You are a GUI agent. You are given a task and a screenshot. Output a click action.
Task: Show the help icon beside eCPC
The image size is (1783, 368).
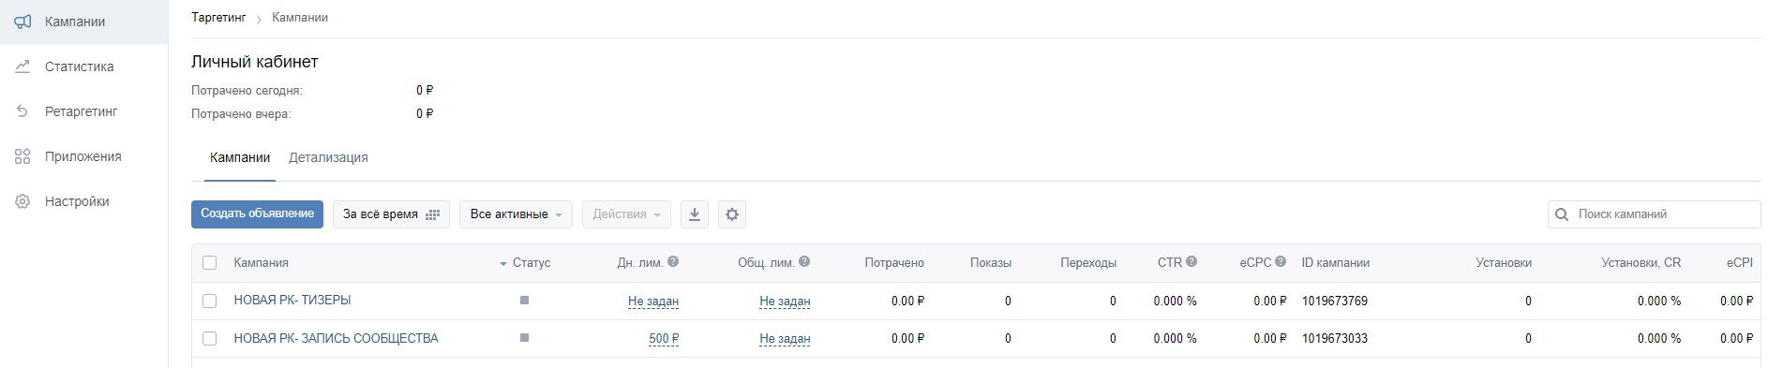(1281, 262)
